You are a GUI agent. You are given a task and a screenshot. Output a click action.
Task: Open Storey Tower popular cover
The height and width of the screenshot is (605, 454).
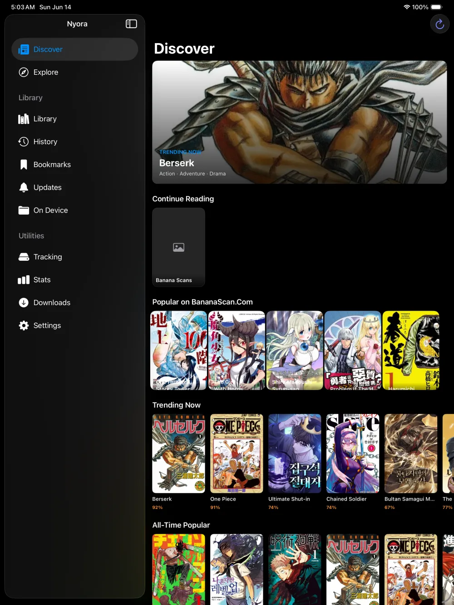(178, 350)
